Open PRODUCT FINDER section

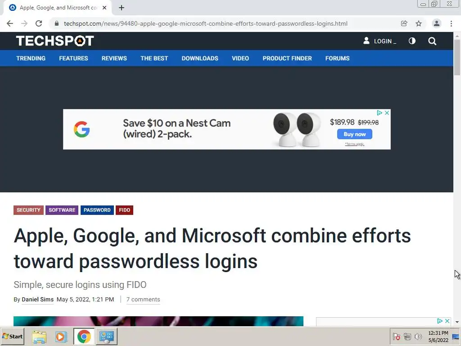pyautogui.click(x=287, y=58)
